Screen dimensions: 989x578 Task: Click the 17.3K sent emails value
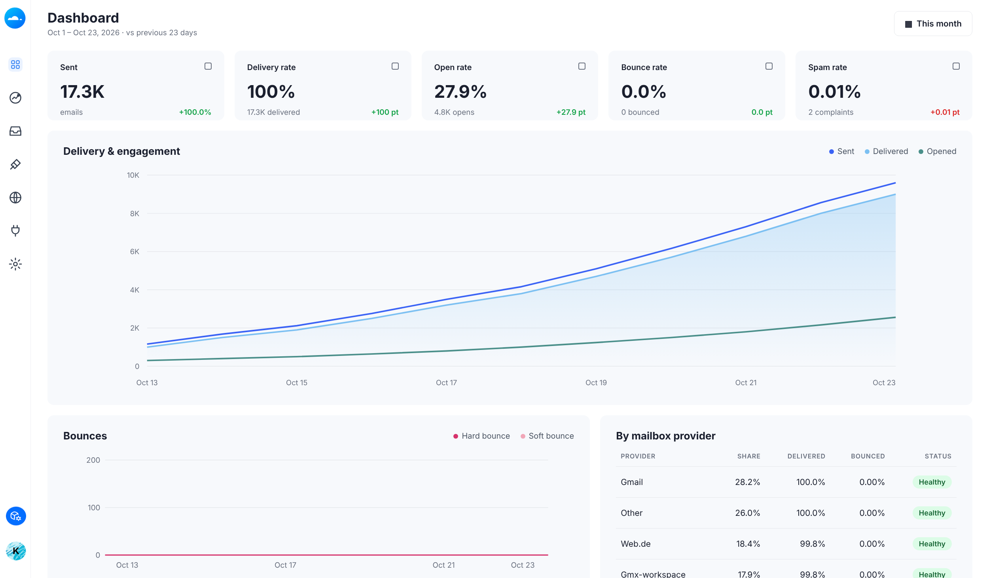pos(82,92)
